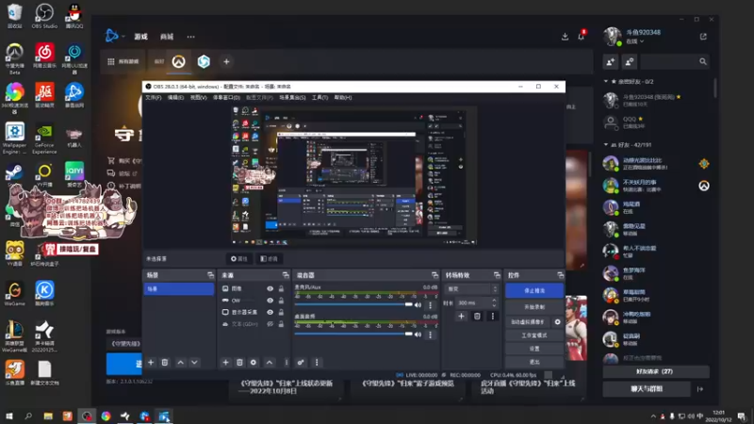Collapse the favorite friends group

pos(606,82)
